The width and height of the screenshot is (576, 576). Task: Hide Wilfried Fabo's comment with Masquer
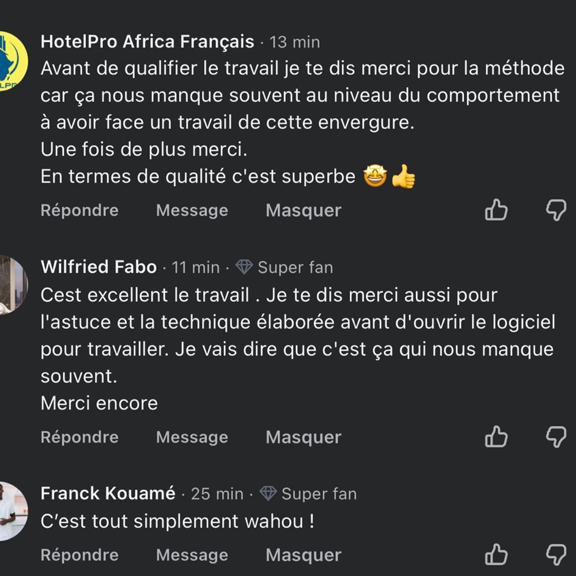[303, 437]
